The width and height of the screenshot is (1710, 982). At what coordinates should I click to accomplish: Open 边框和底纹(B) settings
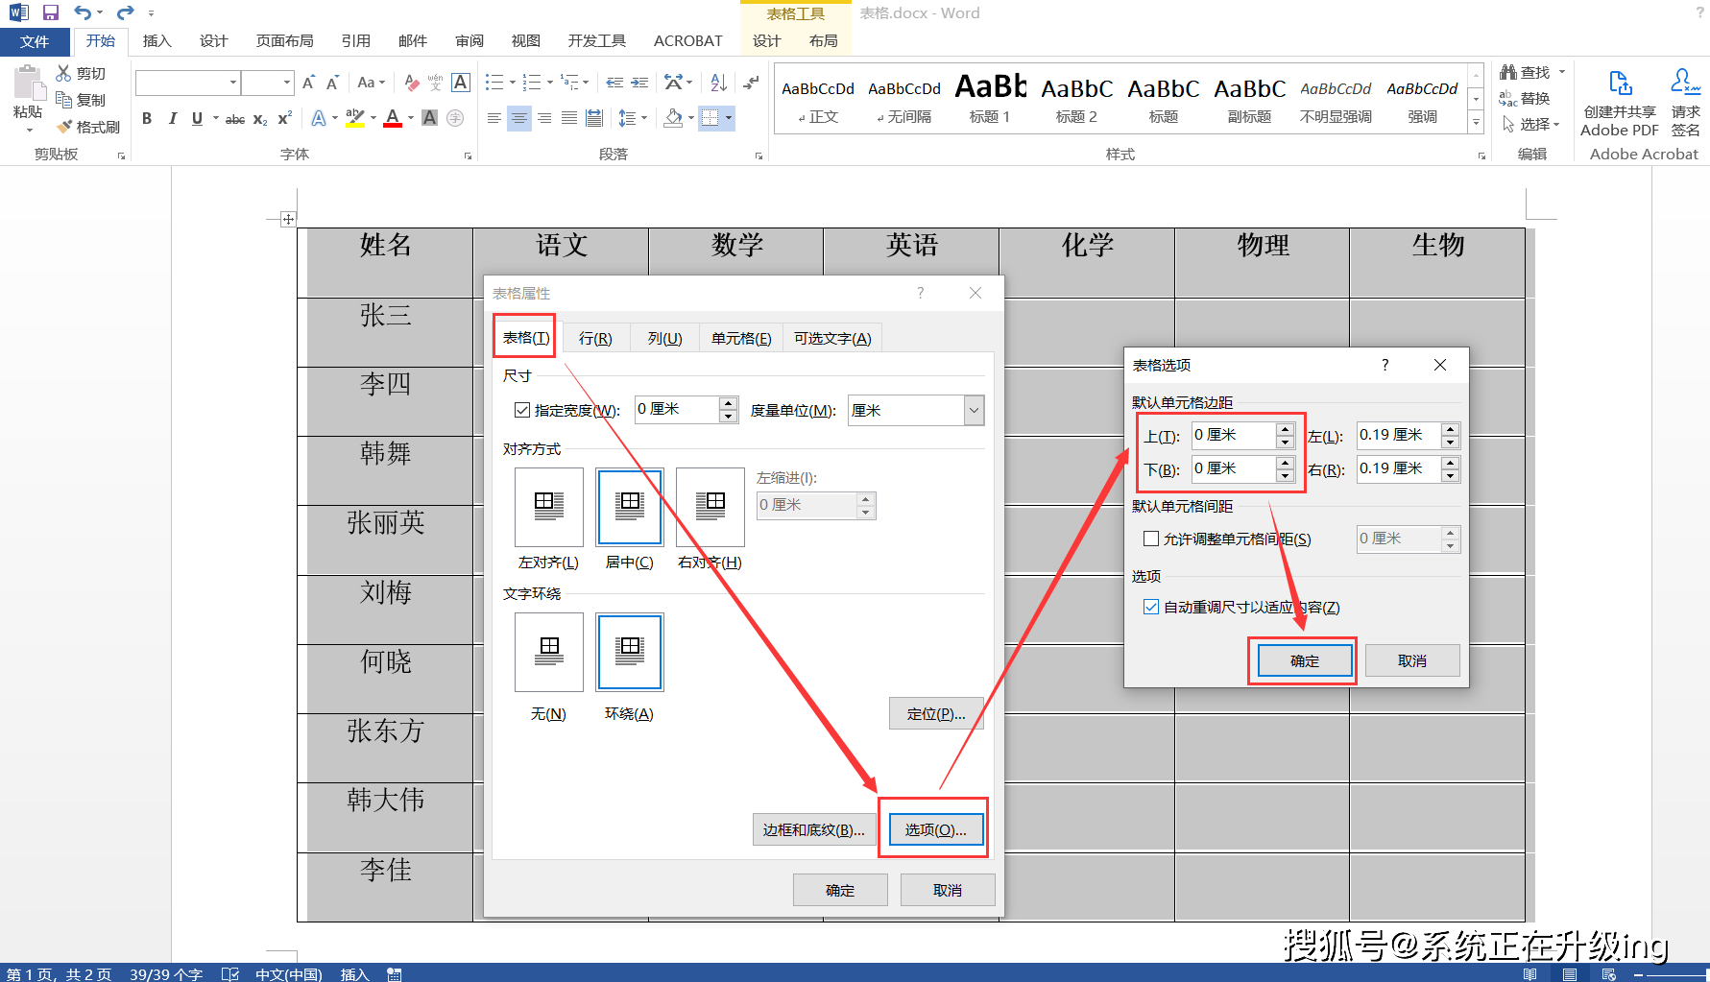(814, 828)
